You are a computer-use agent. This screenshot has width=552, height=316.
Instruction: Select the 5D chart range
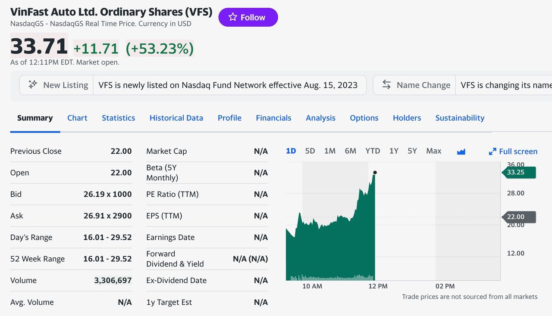(x=310, y=151)
